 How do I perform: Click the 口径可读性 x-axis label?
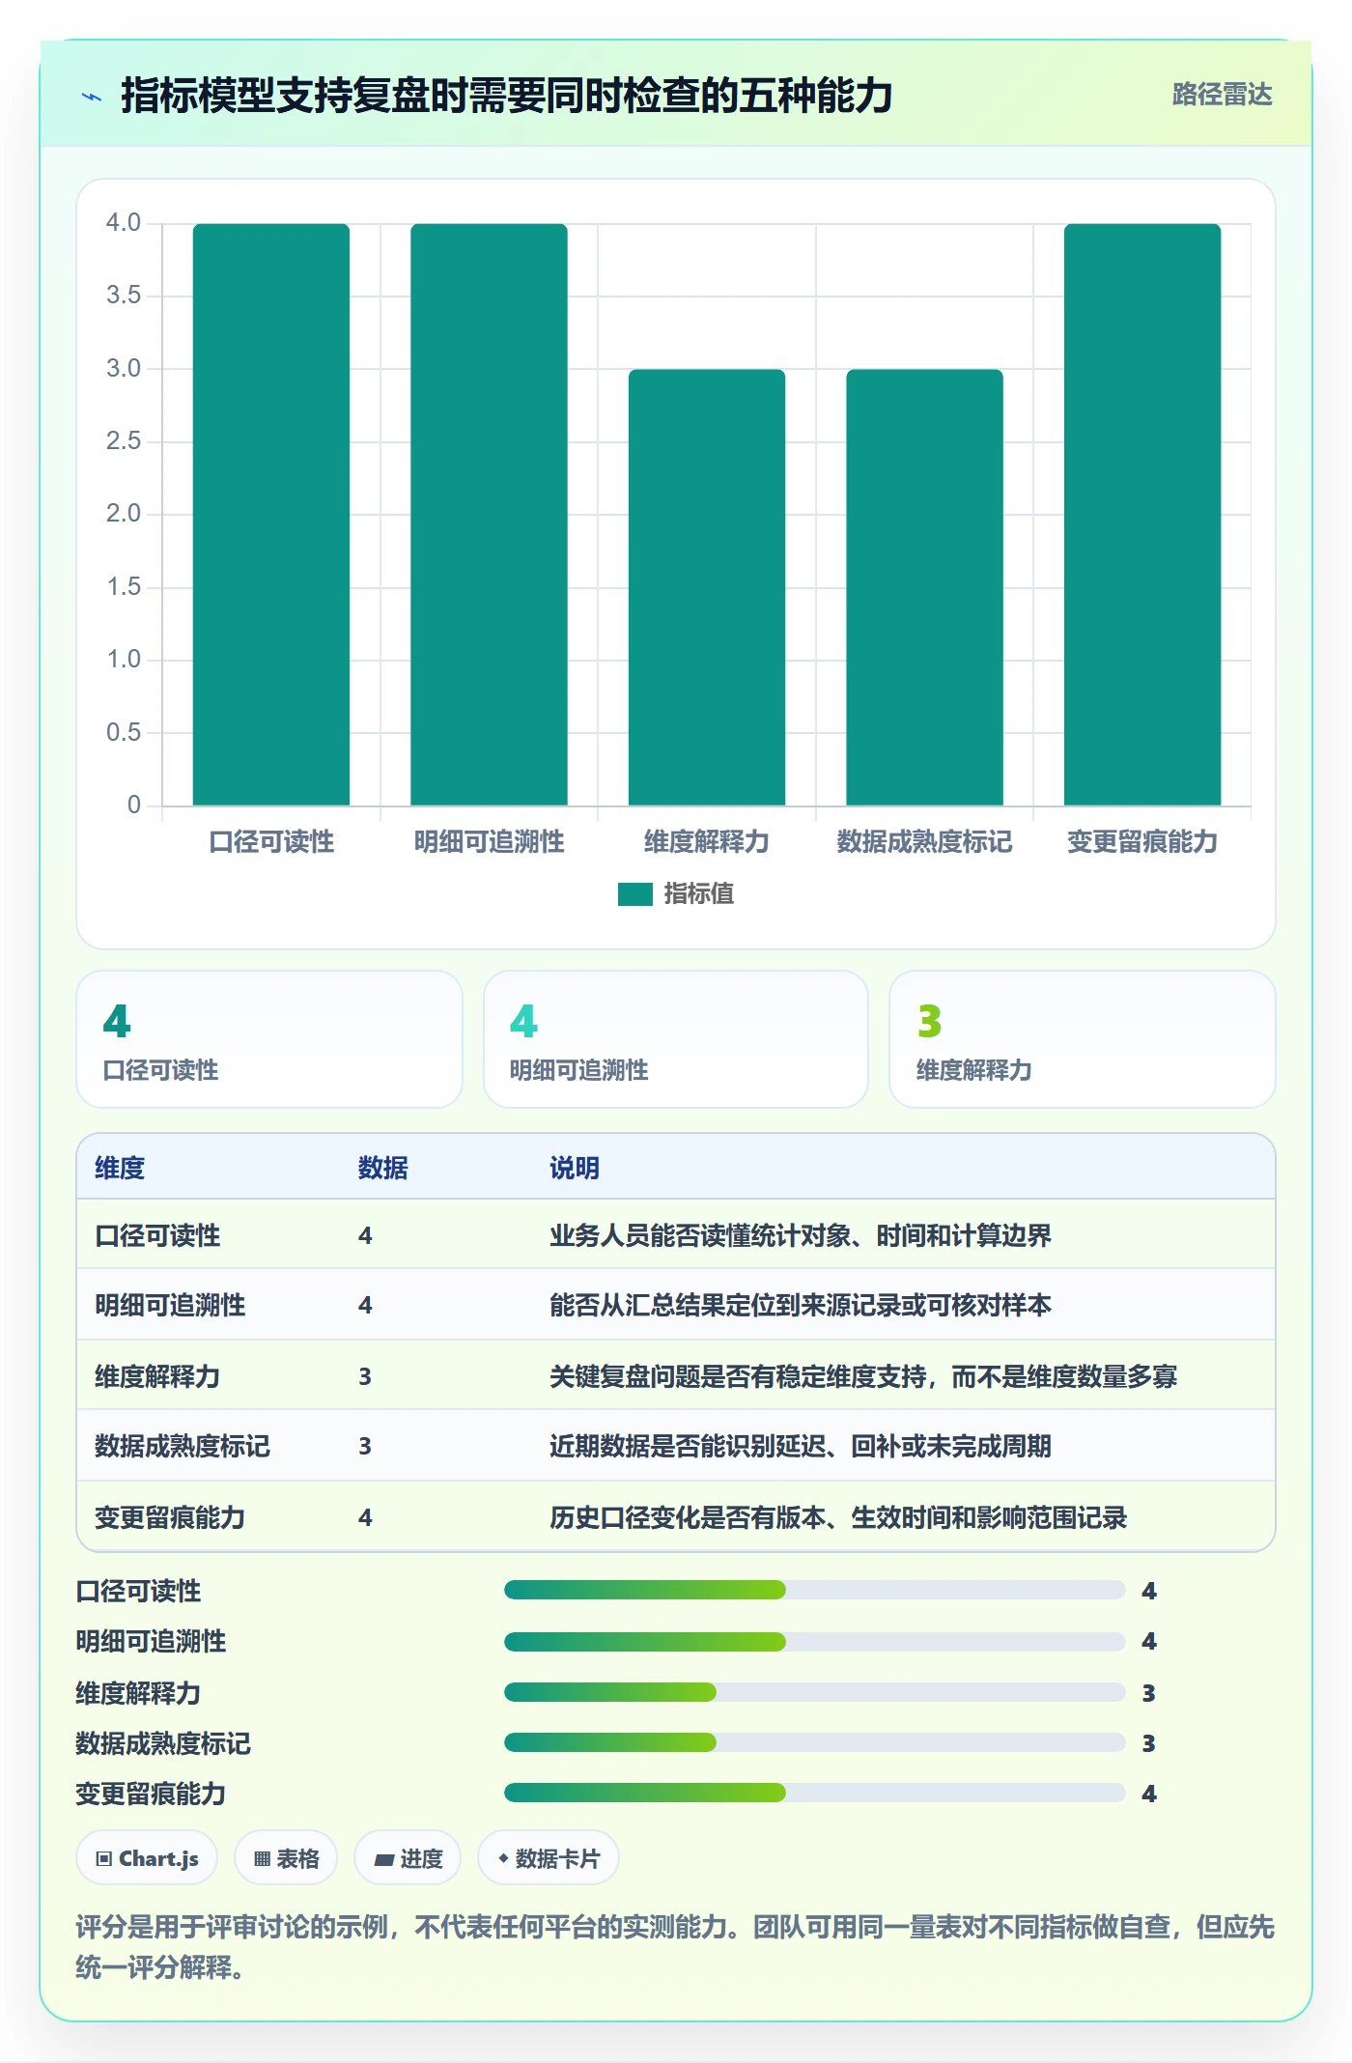[x=271, y=842]
